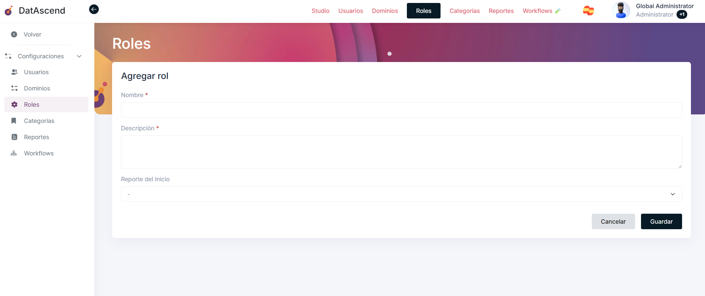Click the Roles gear icon in sidebar
Screen dimensions: 705x296
pyautogui.click(x=14, y=104)
